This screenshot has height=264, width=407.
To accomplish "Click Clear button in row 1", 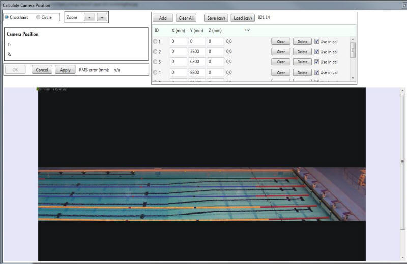I will [281, 42].
